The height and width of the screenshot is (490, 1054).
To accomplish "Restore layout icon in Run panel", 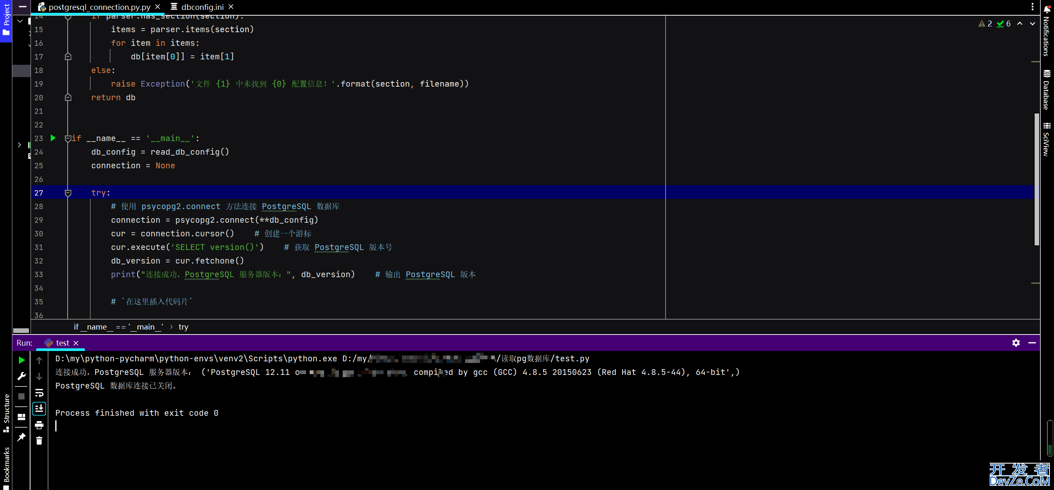I will click(x=21, y=417).
